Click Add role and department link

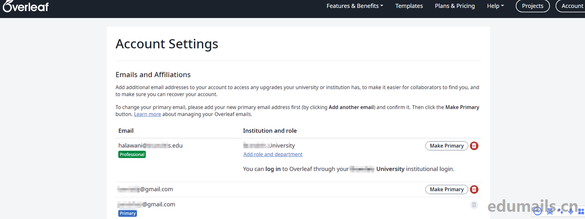(273, 154)
